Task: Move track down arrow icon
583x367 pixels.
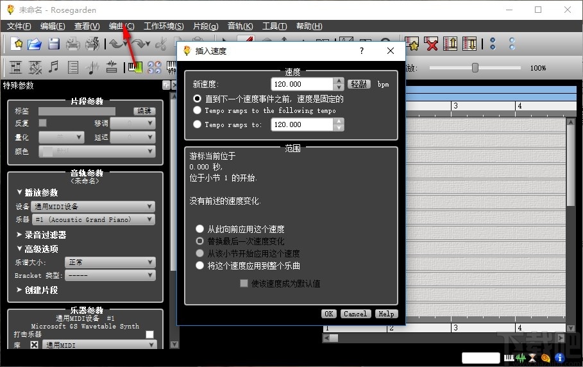Action: (x=469, y=44)
